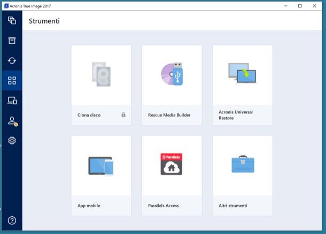Click the Rescue Media Builder USB disc icon
The width and height of the screenshot is (326, 234).
click(x=172, y=74)
